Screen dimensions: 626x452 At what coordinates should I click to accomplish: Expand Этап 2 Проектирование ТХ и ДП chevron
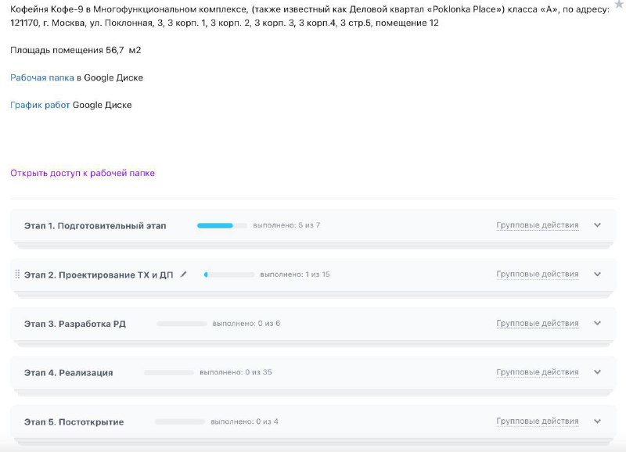click(597, 274)
